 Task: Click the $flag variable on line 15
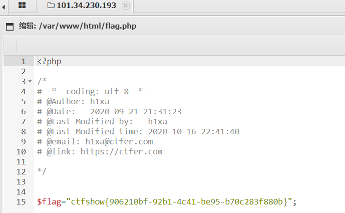pyautogui.click(x=49, y=202)
